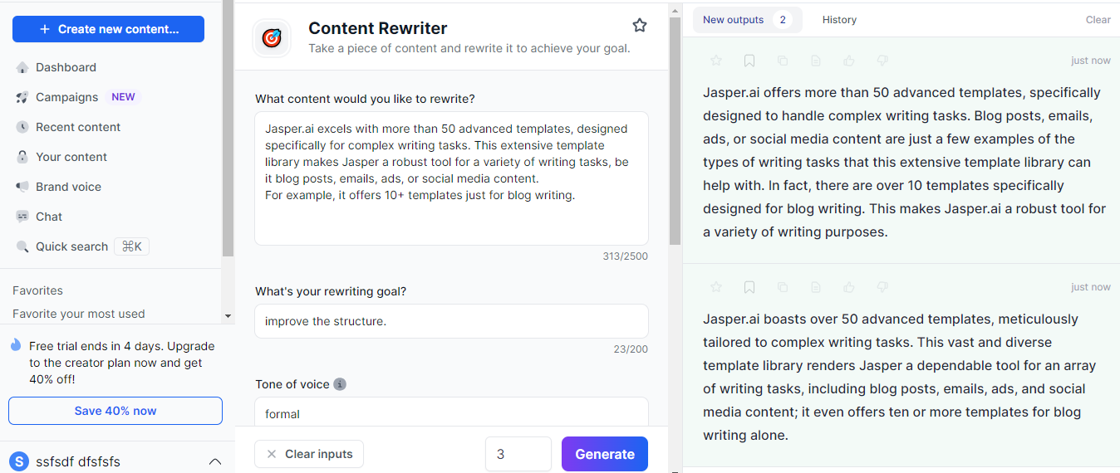The width and height of the screenshot is (1120, 473).
Task: Click Clear in the outputs panel
Action: [1098, 20]
